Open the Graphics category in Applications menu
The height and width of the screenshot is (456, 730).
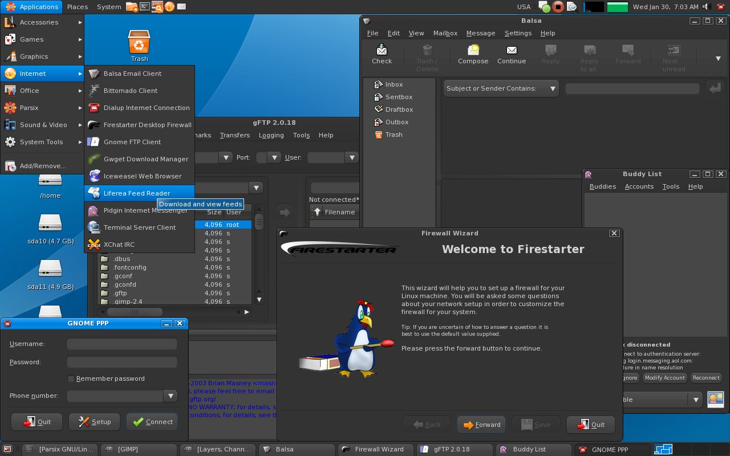[43, 56]
